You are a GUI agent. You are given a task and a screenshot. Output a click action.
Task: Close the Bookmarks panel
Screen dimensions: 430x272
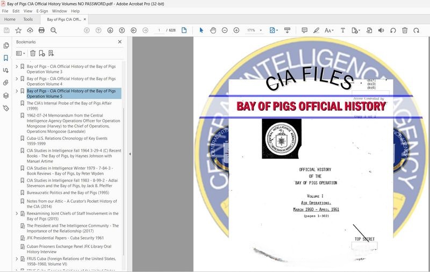pyautogui.click(x=119, y=41)
